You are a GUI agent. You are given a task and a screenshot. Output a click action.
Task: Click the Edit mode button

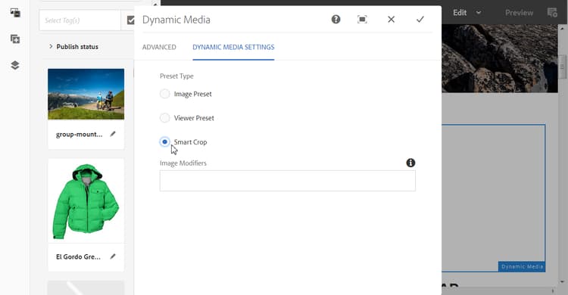click(x=460, y=13)
